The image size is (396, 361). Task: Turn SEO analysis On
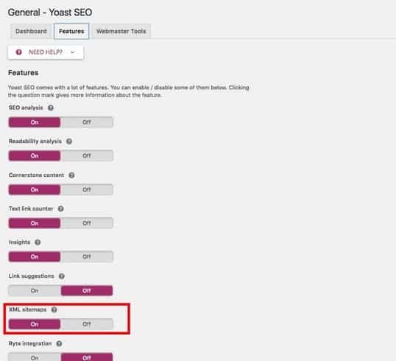click(35, 122)
